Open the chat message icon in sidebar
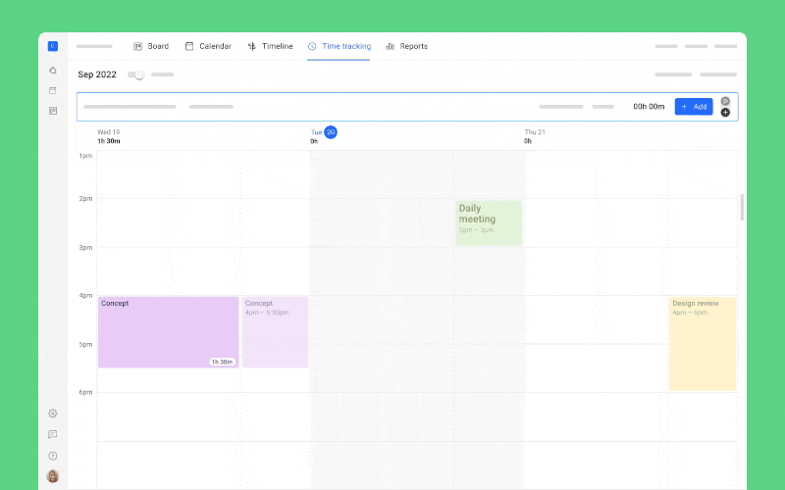785x490 pixels. (53, 434)
